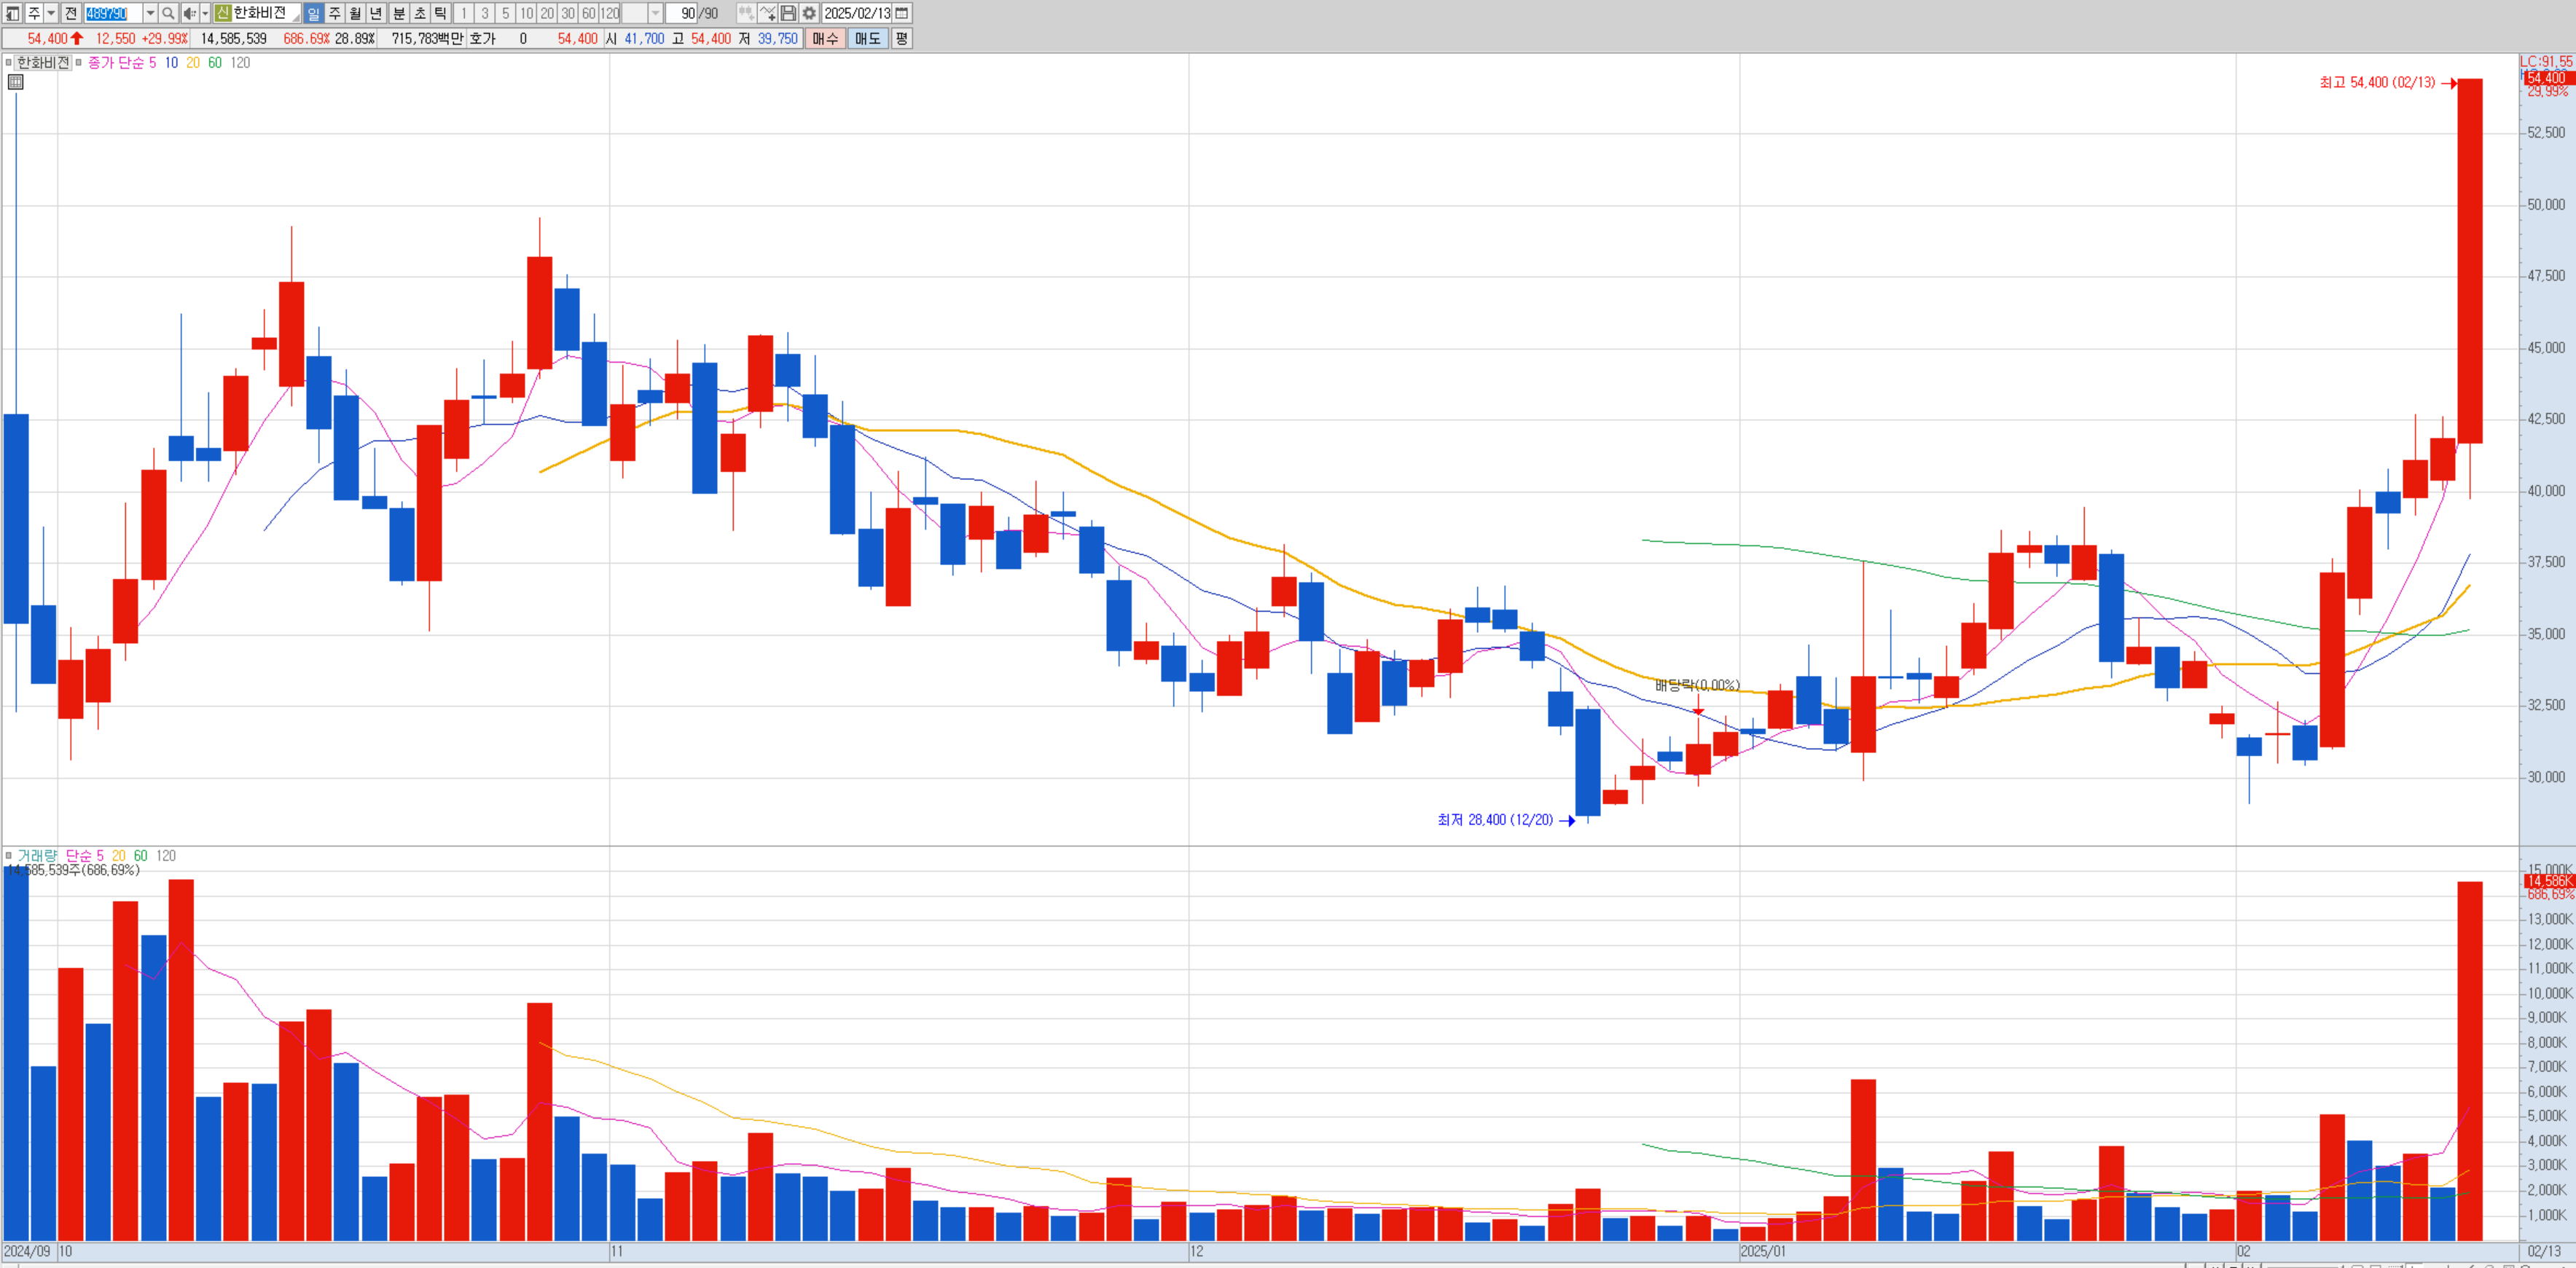
Task: Click the small square marker before 한화비전 label
Action: point(9,62)
